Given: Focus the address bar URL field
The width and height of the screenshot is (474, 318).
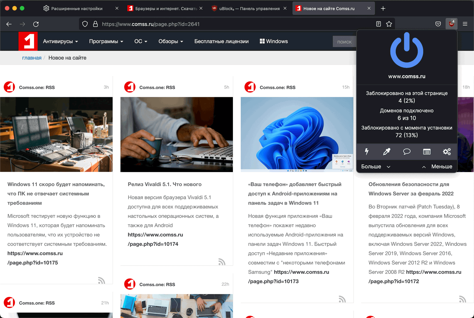Looking at the screenshot, I should click(237, 24).
